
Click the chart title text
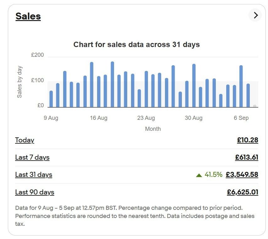point(137,45)
